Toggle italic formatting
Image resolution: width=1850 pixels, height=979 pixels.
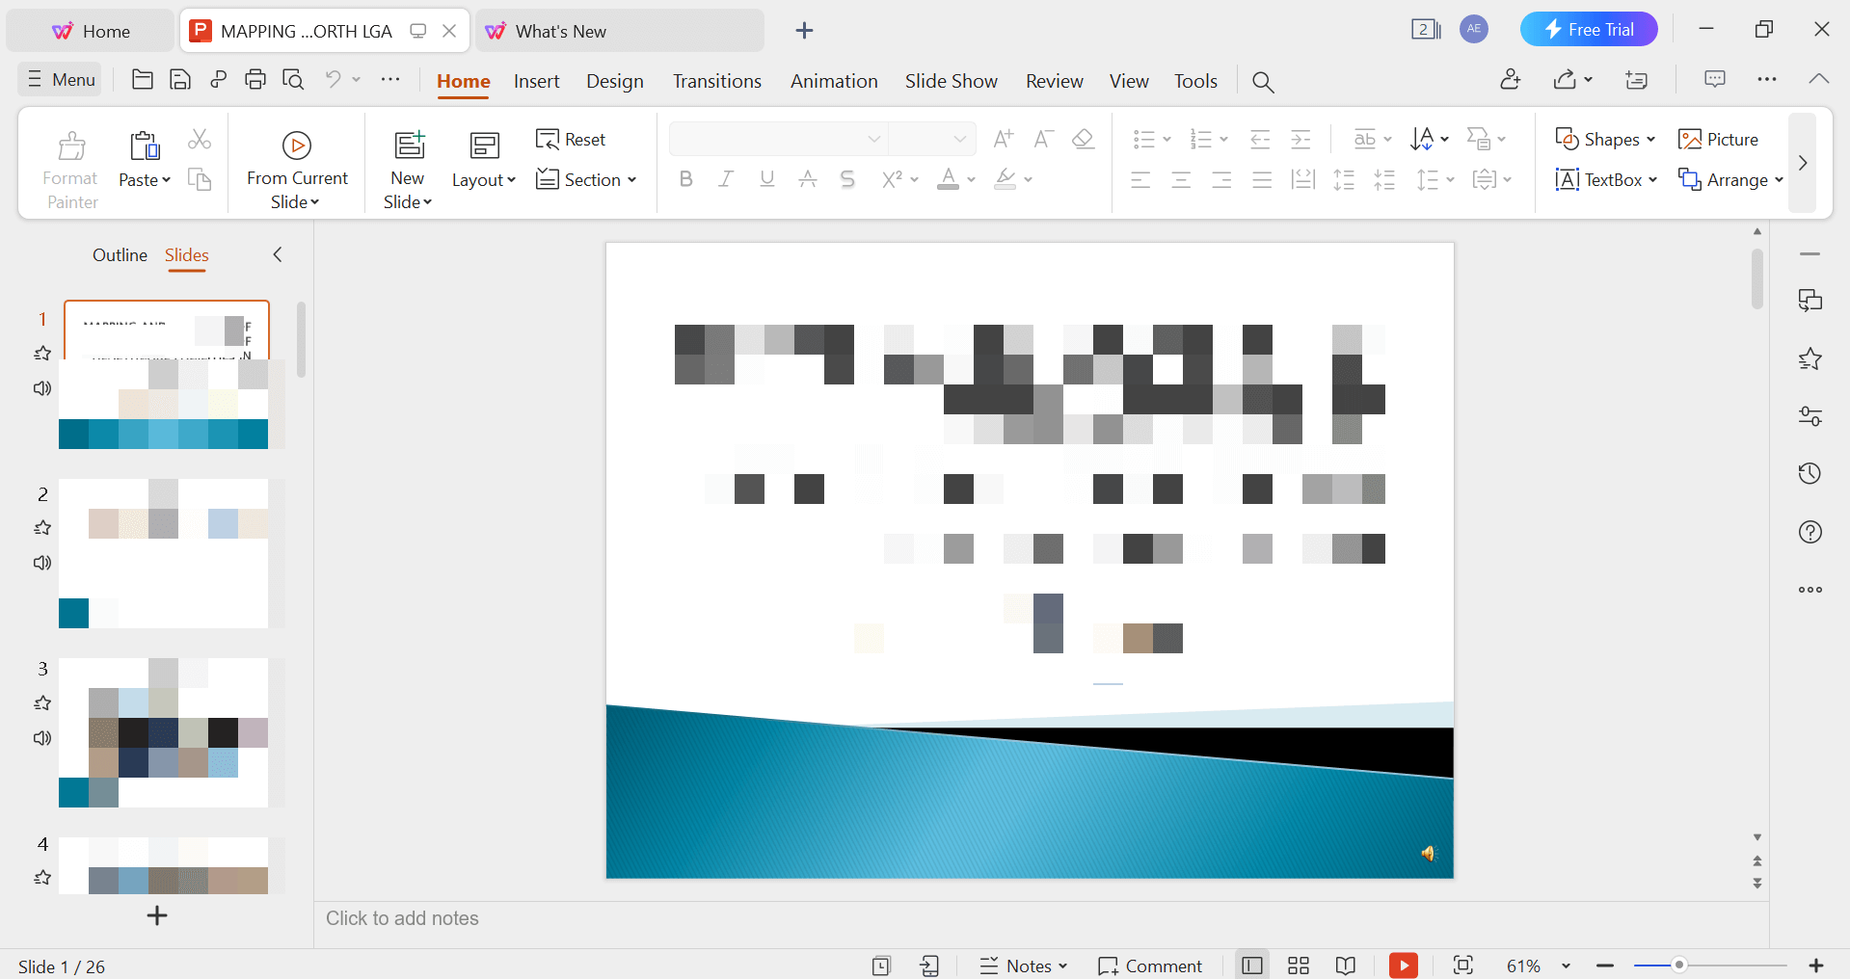click(725, 179)
